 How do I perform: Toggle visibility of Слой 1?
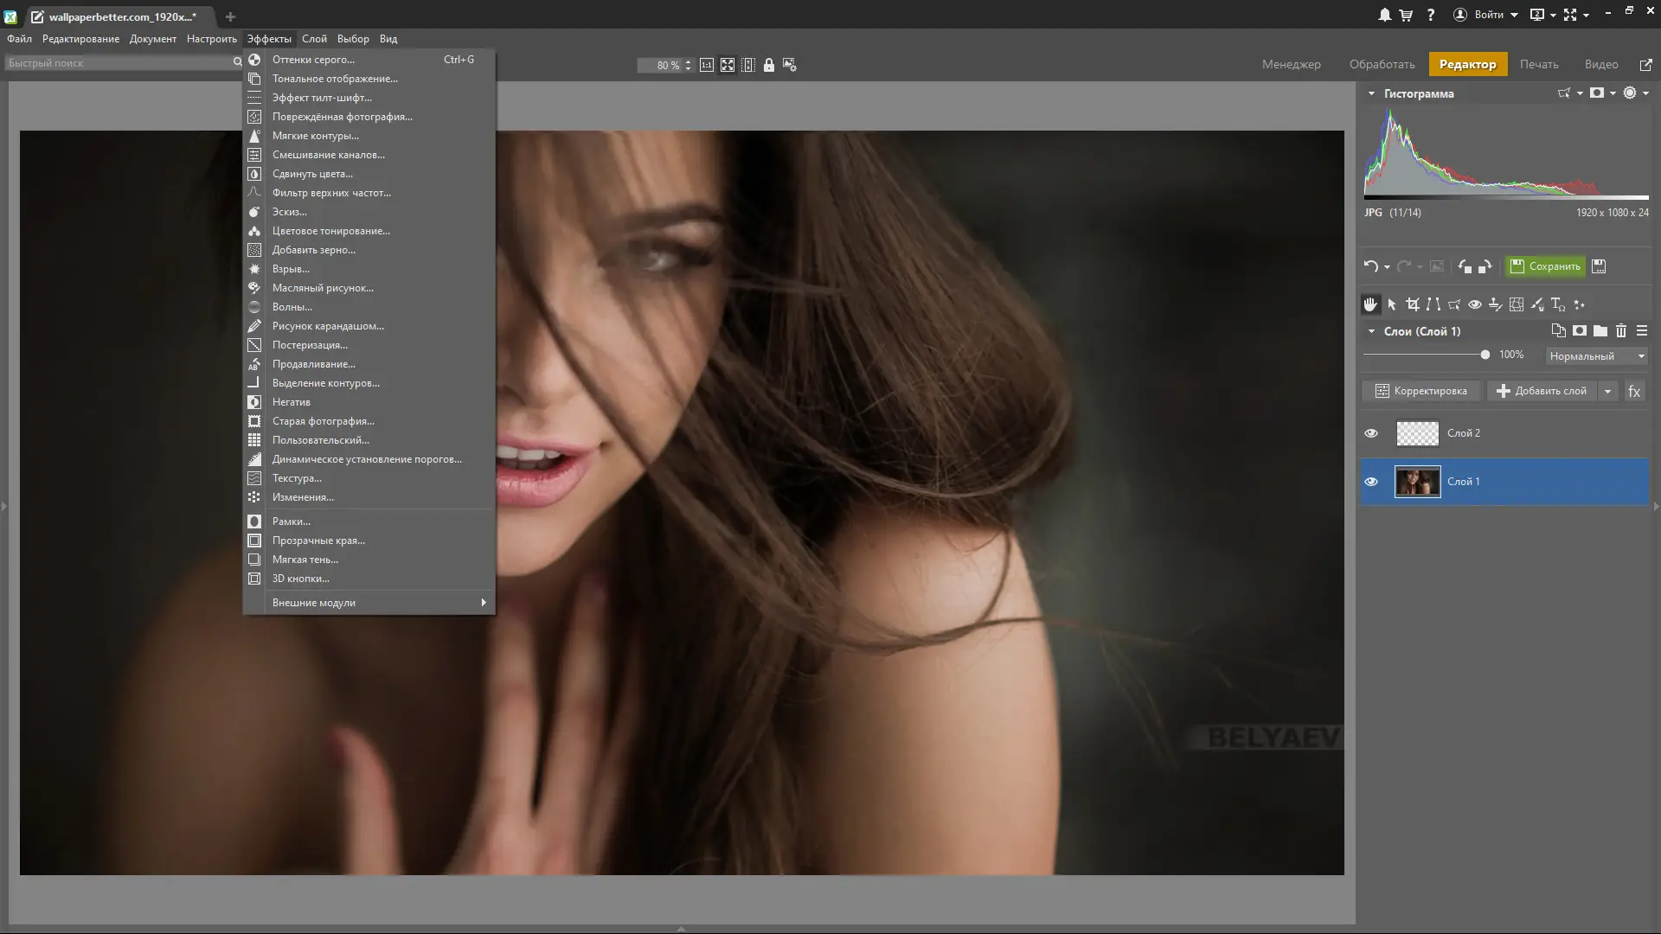click(x=1371, y=482)
